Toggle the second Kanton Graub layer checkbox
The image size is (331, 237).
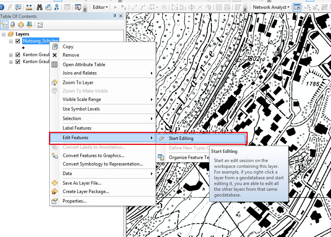[x=18, y=62]
